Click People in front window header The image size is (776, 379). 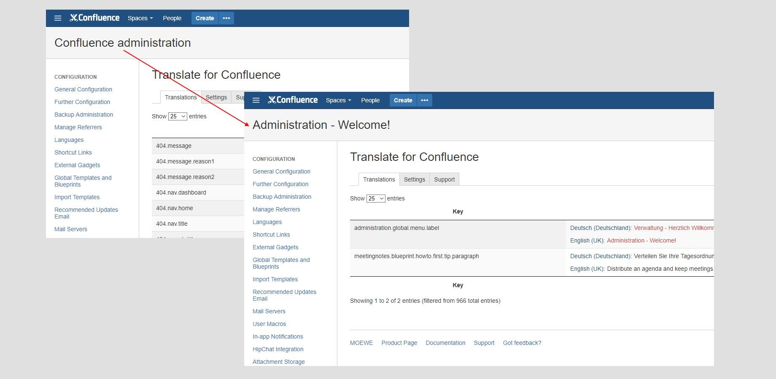coord(370,100)
